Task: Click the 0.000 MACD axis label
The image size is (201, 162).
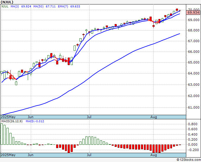Action: tap(193, 144)
